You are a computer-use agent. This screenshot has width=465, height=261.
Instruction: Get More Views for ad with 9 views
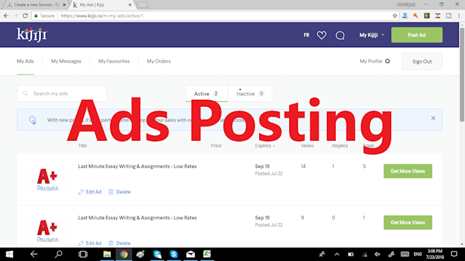[408, 223]
